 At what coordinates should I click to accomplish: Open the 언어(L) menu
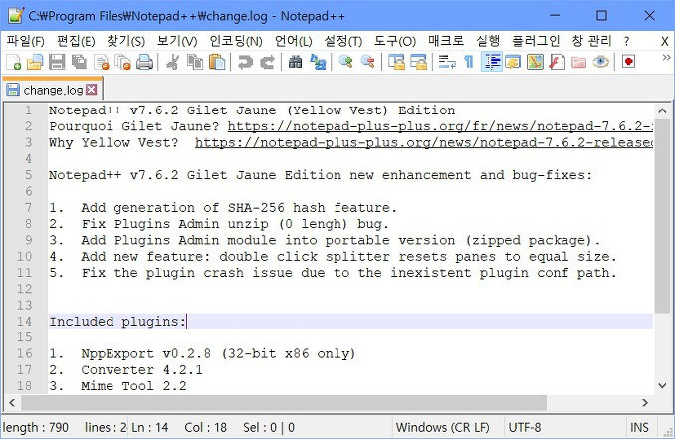[293, 41]
